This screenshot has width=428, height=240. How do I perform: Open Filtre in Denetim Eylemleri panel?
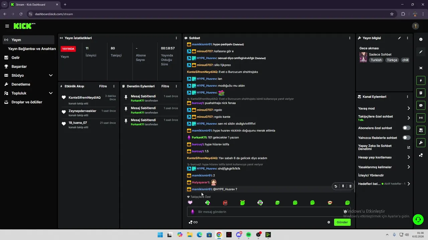tap(165, 86)
